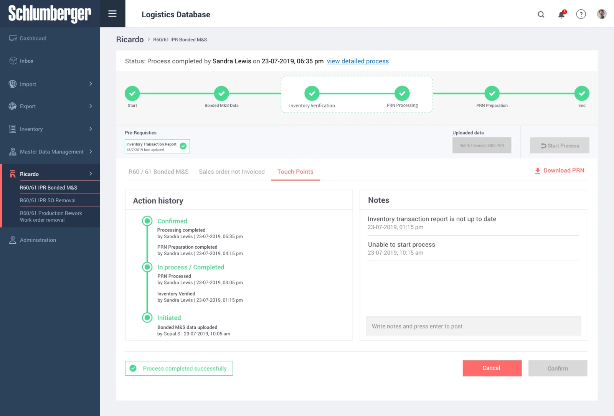Expand Master Data Management chevron
Viewport: 614px width, 416px height.
91,151
